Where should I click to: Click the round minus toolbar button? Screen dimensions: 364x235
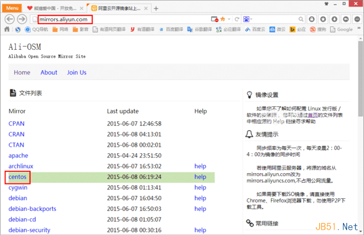[x=357, y=19]
